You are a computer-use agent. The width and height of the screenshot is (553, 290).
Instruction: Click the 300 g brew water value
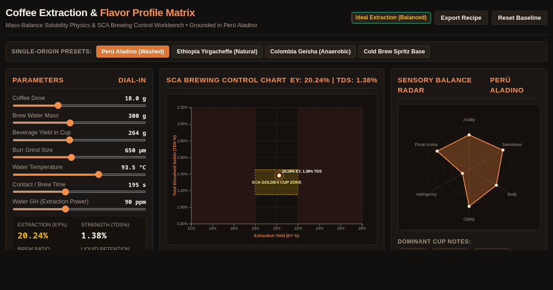coord(137,116)
